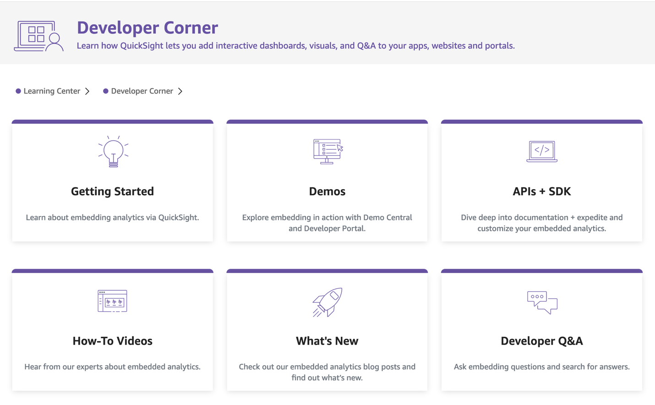Image resolution: width=655 pixels, height=405 pixels.
Task: Open the APIs + SDK card title
Action: pyautogui.click(x=542, y=191)
